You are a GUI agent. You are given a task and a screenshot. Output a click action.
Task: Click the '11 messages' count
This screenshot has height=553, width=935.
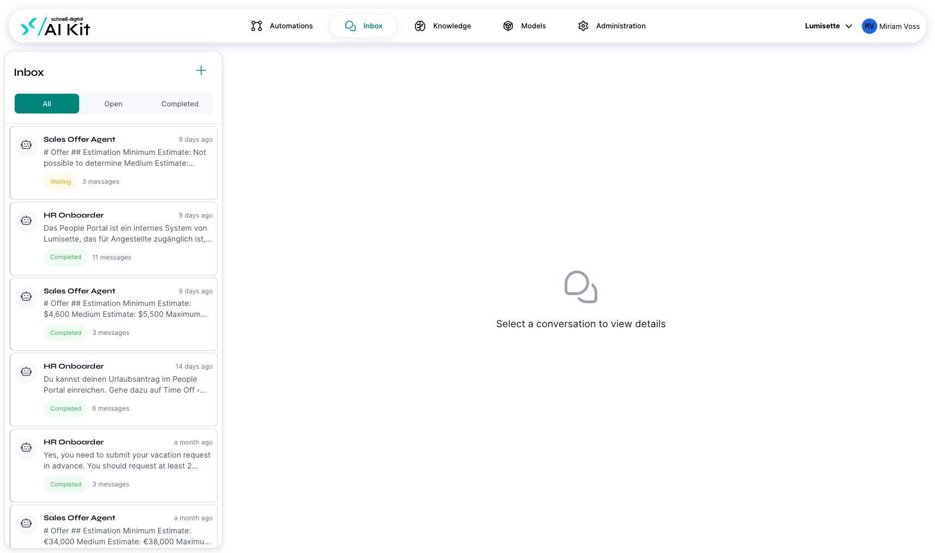click(112, 257)
